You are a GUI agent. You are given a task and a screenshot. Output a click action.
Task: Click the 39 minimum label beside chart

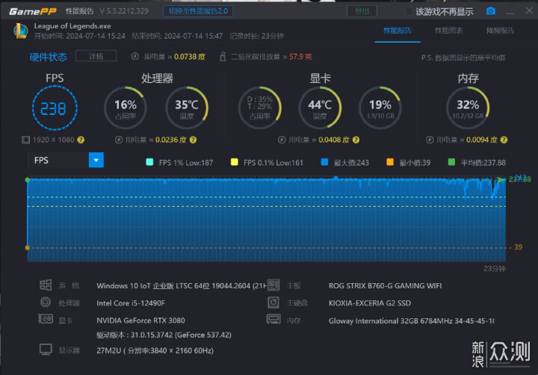point(518,247)
